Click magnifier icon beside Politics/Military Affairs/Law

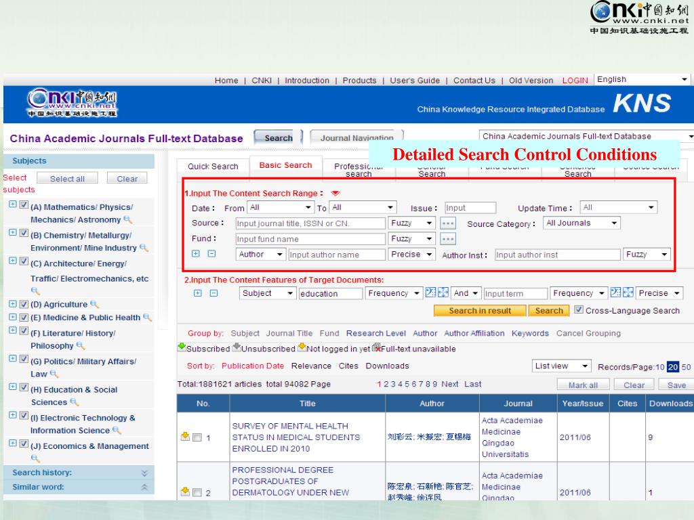[54, 374]
